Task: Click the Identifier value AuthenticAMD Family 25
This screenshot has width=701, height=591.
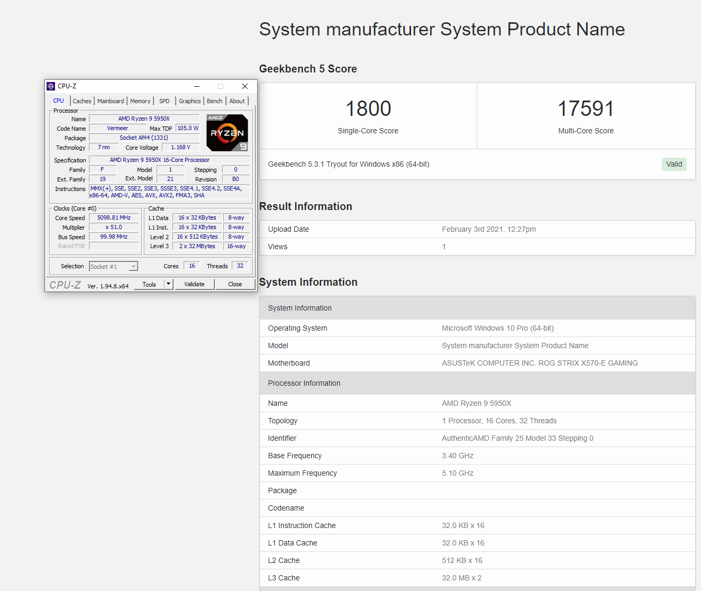Action: (517, 438)
